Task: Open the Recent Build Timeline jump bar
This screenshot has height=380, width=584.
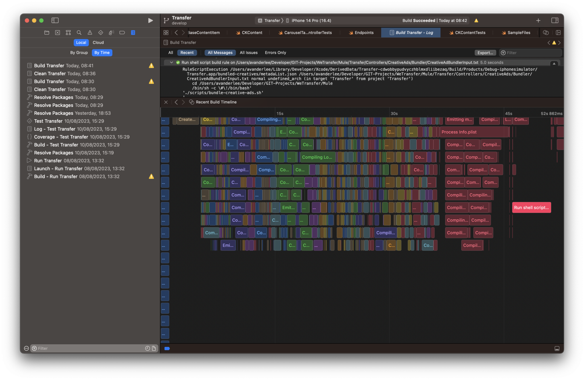Action: 213,102
